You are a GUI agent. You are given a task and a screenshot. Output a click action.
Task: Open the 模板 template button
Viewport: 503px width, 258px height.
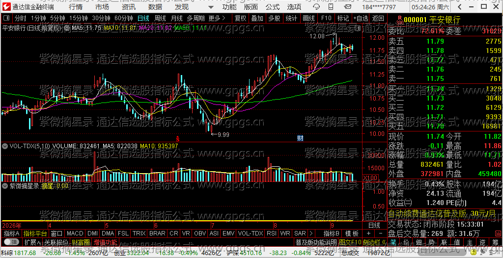click(x=352, y=233)
